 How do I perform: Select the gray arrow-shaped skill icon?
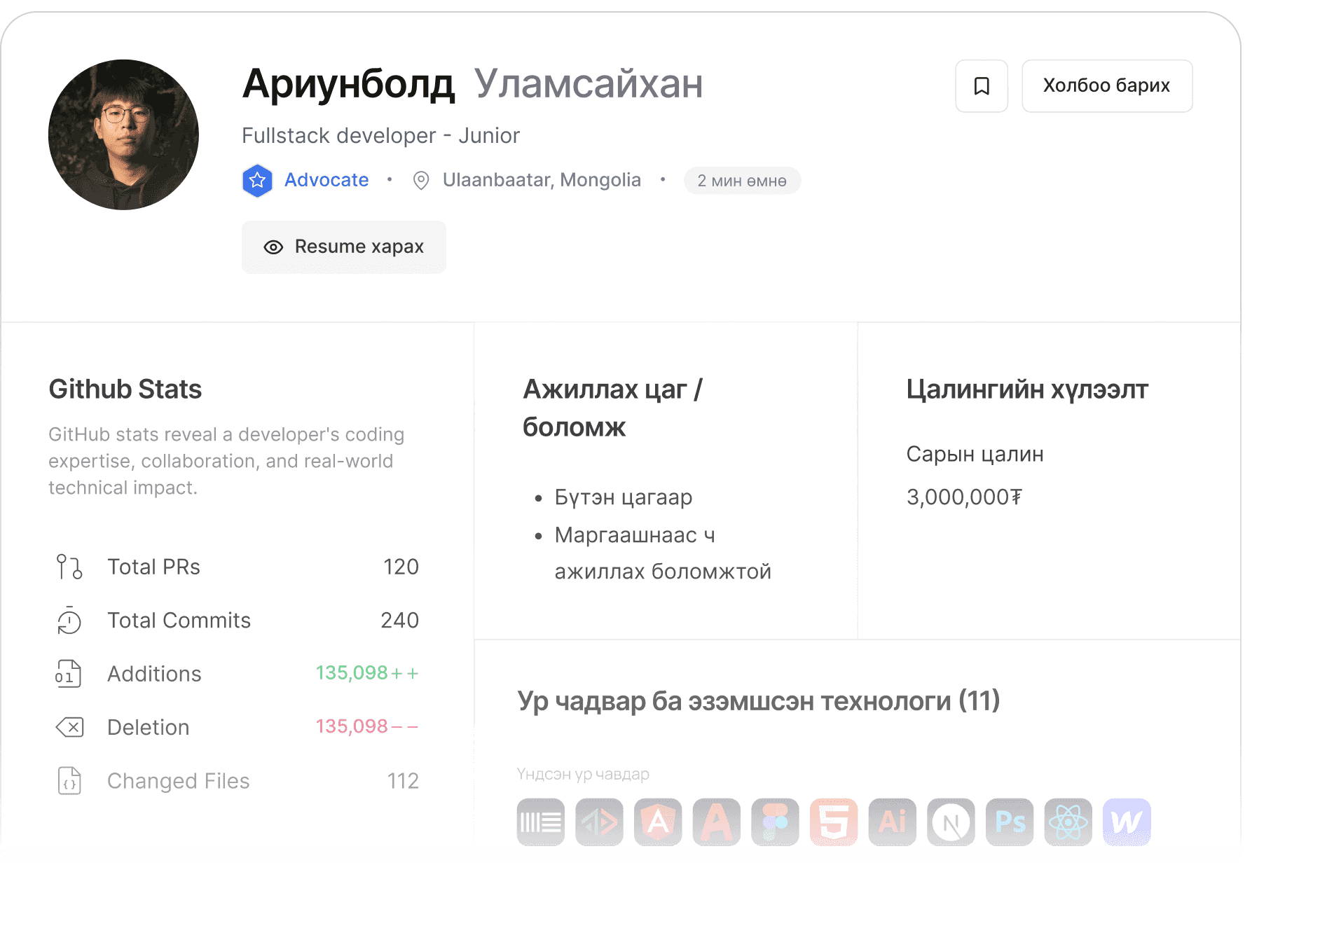click(599, 822)
